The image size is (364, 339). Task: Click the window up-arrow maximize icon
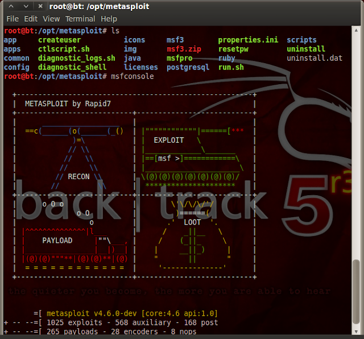point(11,6)
